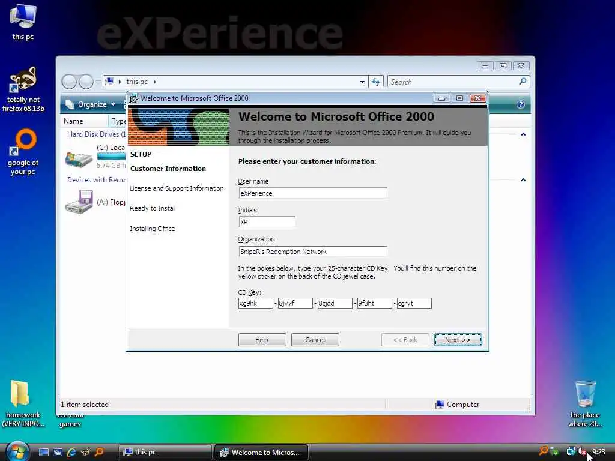Click the fifth CD Key box 'cgryt'
The height and width of the screenshot is (461, 615).
(414, 303)
